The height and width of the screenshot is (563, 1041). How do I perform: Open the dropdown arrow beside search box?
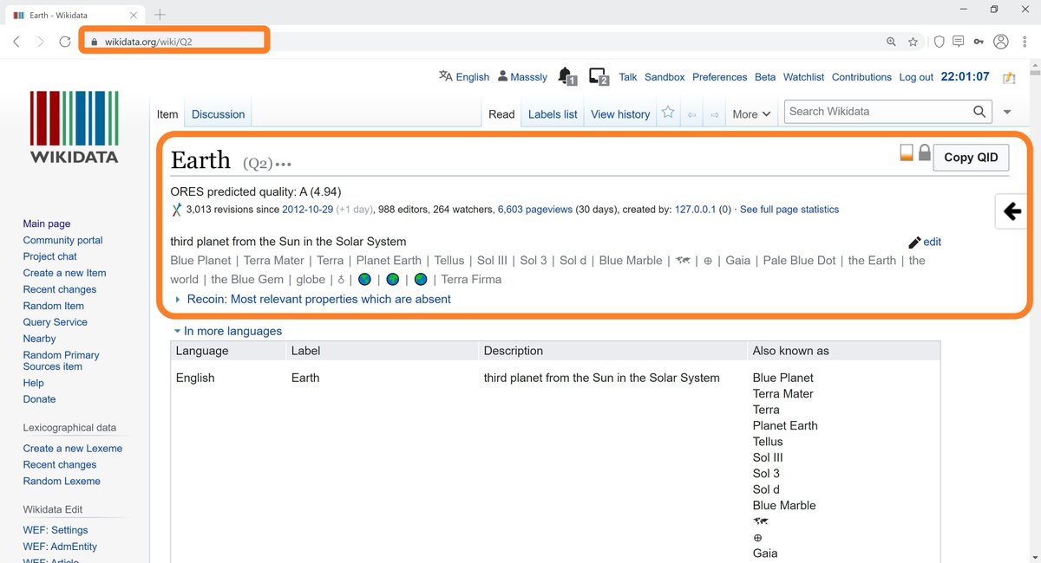(x=1007, y=112)
